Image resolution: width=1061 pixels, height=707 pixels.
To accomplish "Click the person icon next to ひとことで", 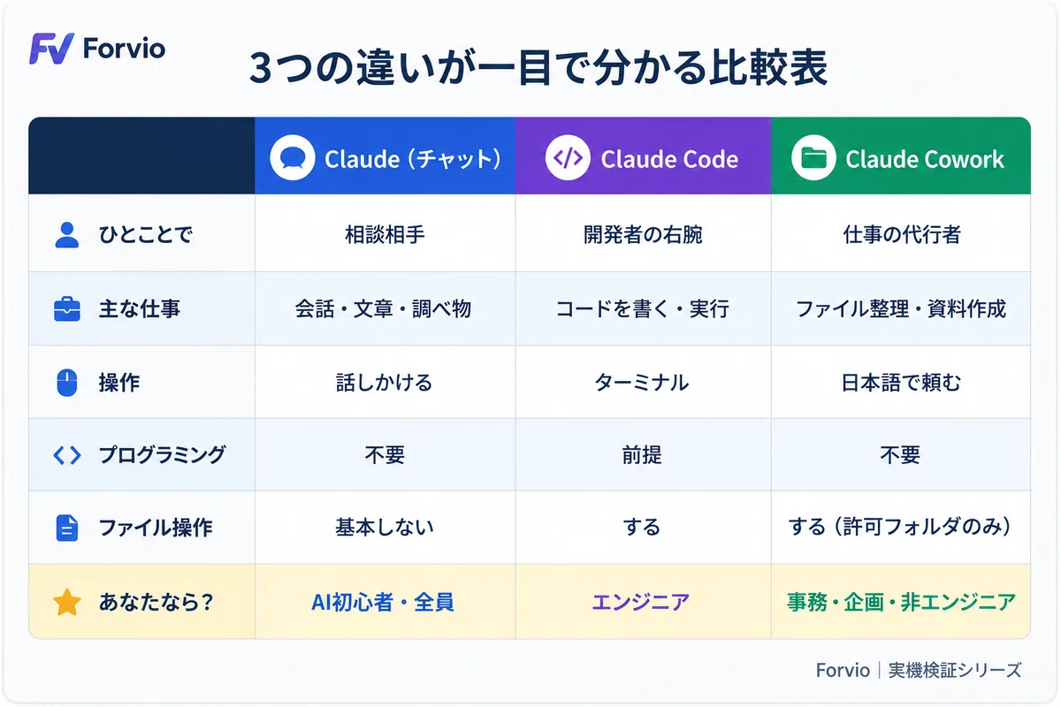I will (67, 235).
